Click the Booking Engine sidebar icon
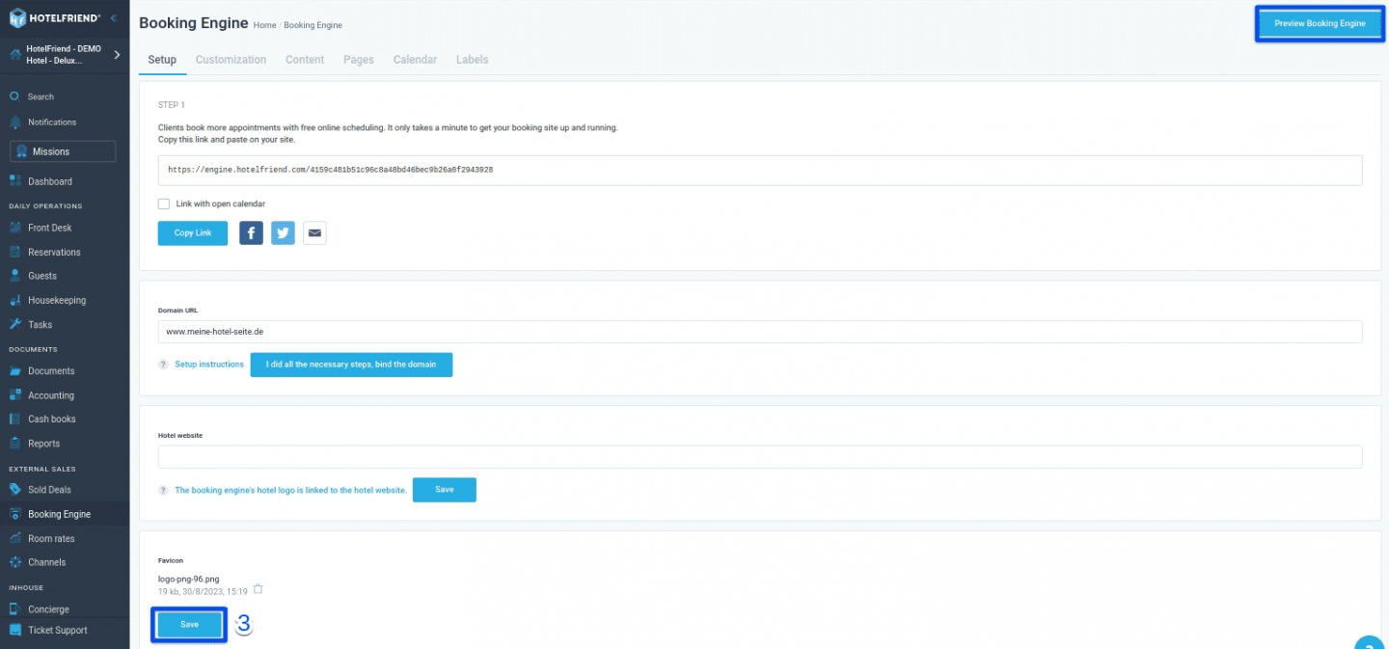Screen dimensions: 1389x649 (x=14, y=514)
